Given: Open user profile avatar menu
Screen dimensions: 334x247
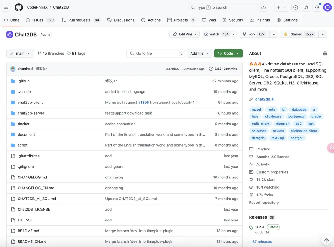Looking at the screenshot, I should tap(328, 7).
